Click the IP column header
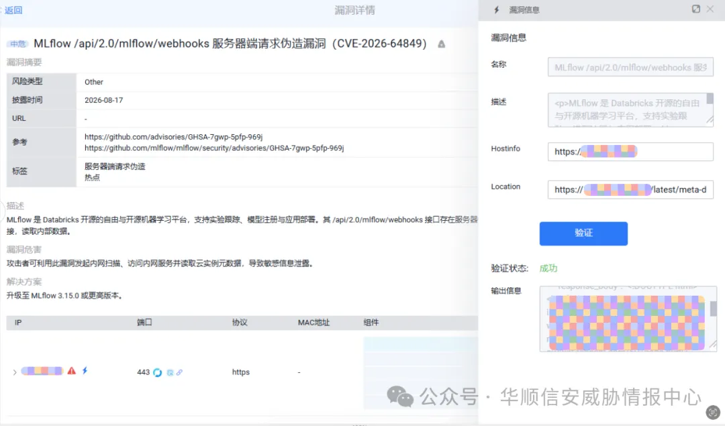Screen dimensions: 725x426 pos(18,323)
